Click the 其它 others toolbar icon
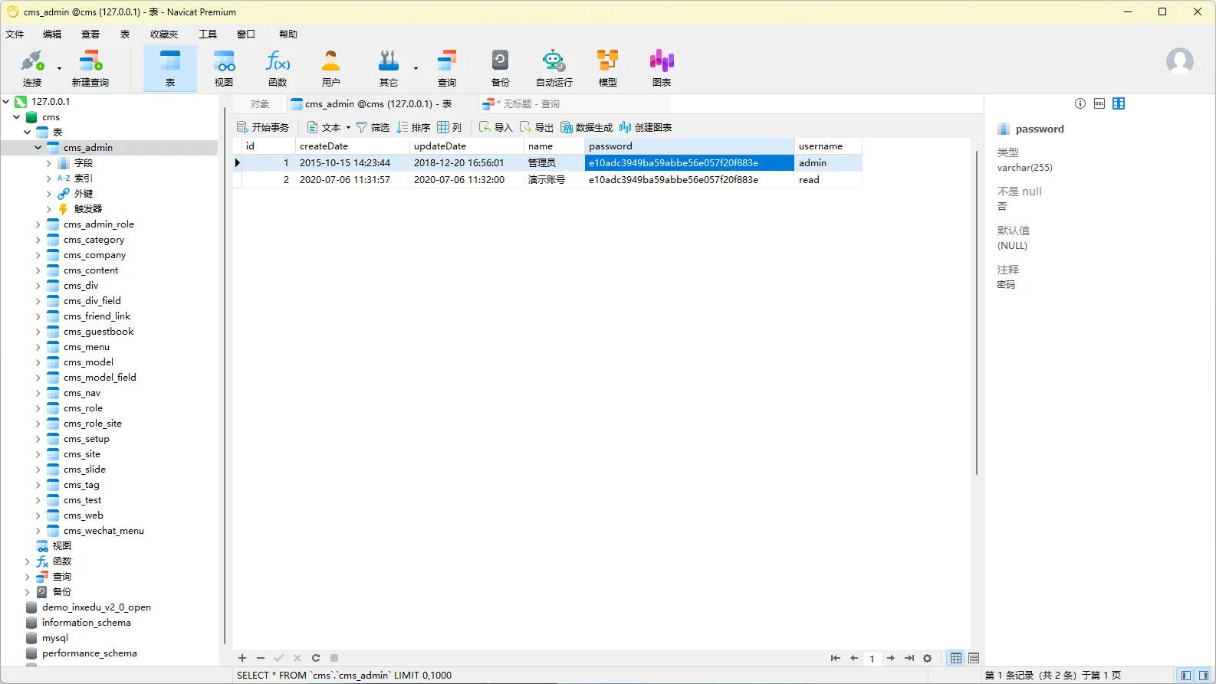 coord(389,67)
